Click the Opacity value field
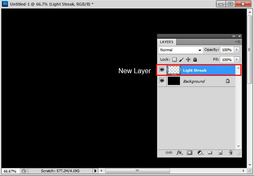 coord(226,50)
